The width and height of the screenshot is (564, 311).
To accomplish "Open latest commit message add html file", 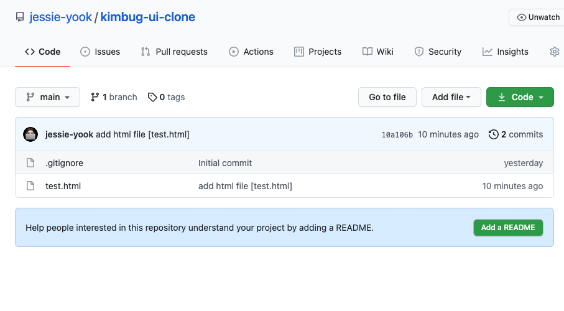I will pos(142,134).
